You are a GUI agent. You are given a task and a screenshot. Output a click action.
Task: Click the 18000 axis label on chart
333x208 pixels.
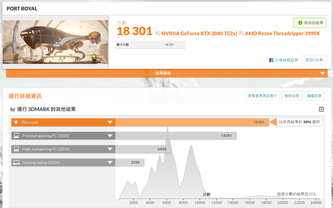point(266,202)
